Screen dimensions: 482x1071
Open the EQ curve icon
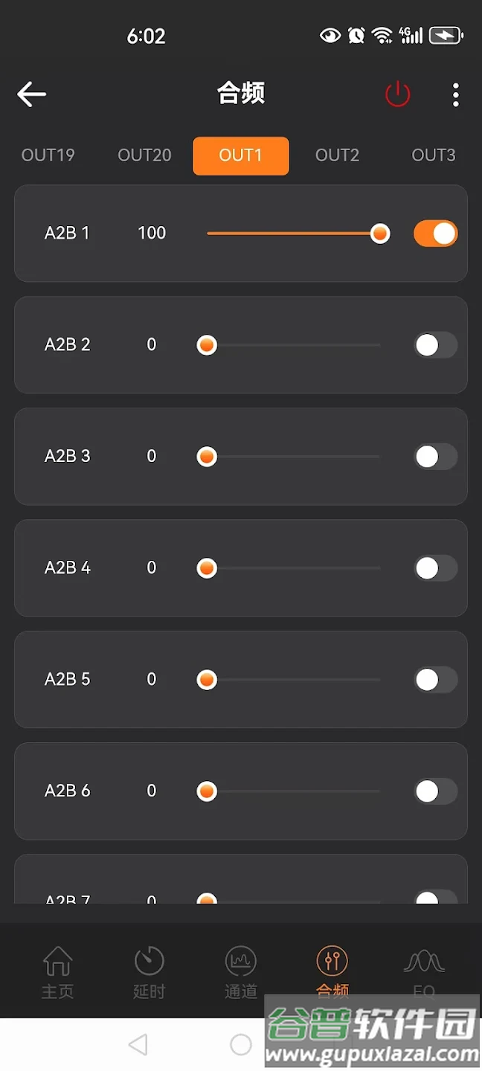[x=424, y=962]
